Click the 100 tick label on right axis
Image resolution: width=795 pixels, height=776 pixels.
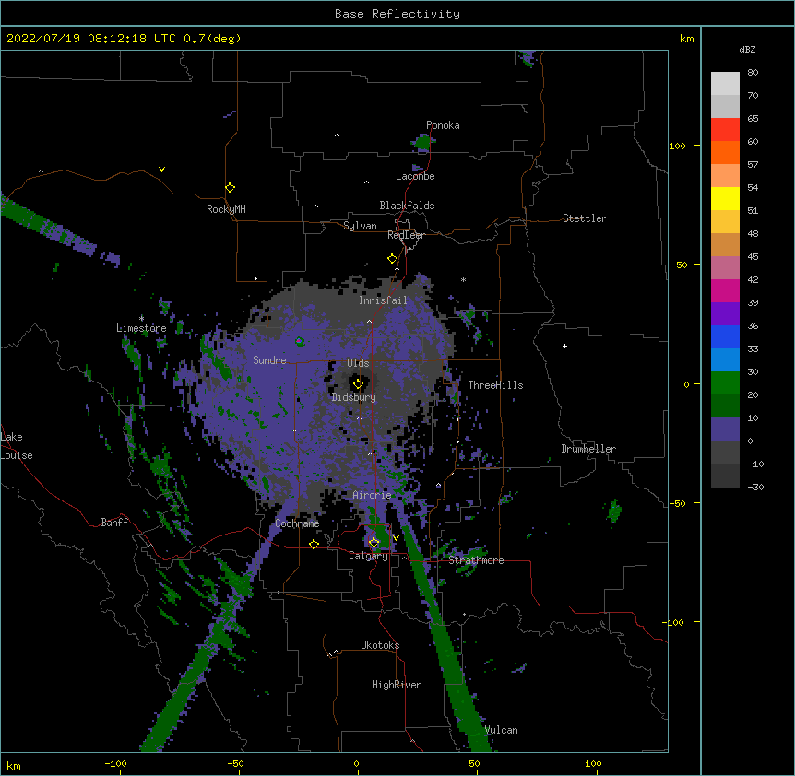pyautogui.click(x=677, y=146)
